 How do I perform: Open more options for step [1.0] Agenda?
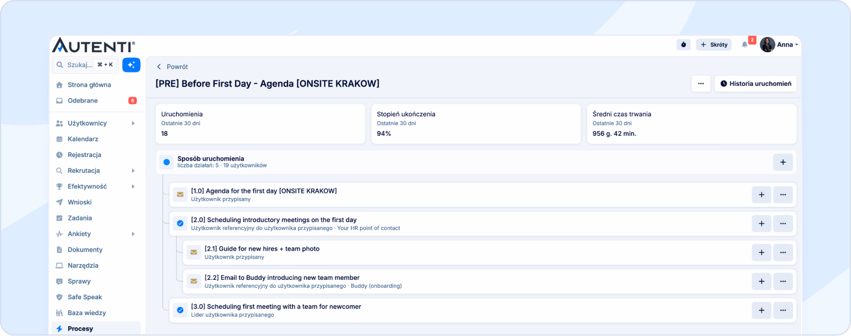[783, 195]
